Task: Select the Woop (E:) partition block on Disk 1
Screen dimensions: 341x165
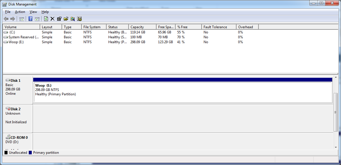Action: click(183, 92)
